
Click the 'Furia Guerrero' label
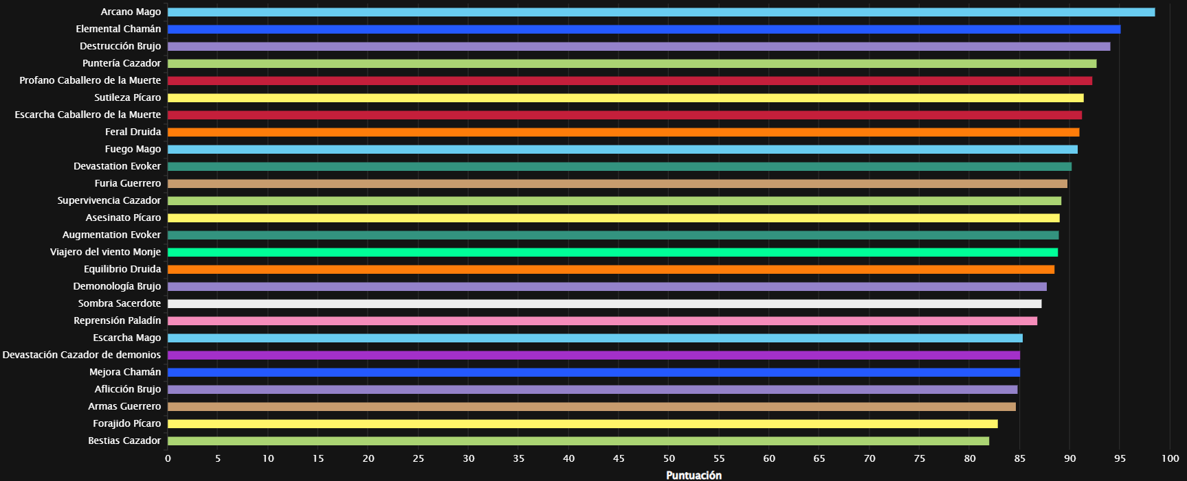[x=128, y=183]
